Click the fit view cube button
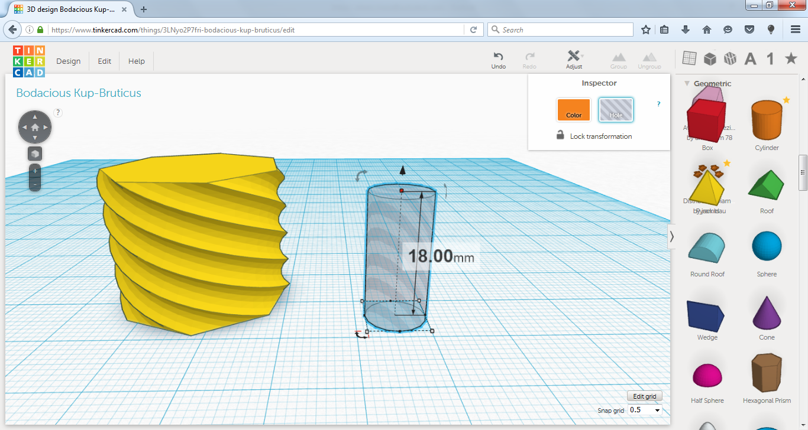The width and height of the screenshot is (808, 430). 35,154
